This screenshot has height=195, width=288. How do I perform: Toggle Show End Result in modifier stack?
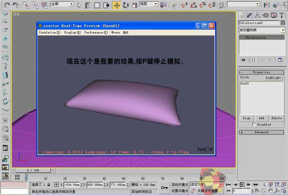click(x=253, y=60)
